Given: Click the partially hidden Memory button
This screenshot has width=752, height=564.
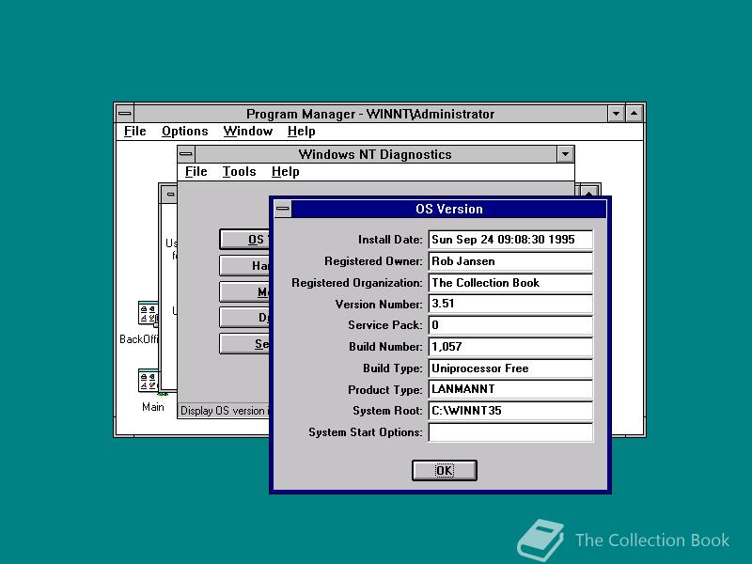Looking at the screenshot, I should [x=244, y=291].
